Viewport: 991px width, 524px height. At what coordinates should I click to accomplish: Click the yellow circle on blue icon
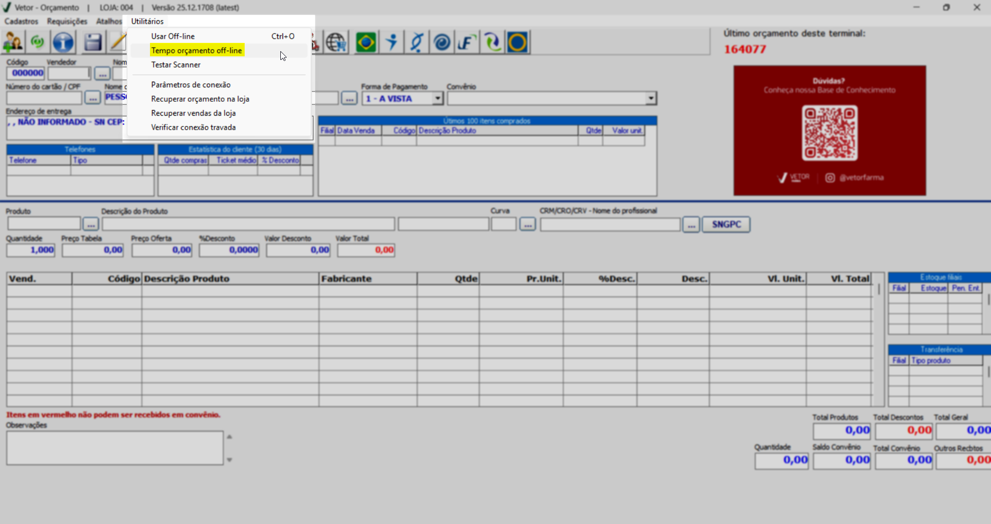click(517, 42)
